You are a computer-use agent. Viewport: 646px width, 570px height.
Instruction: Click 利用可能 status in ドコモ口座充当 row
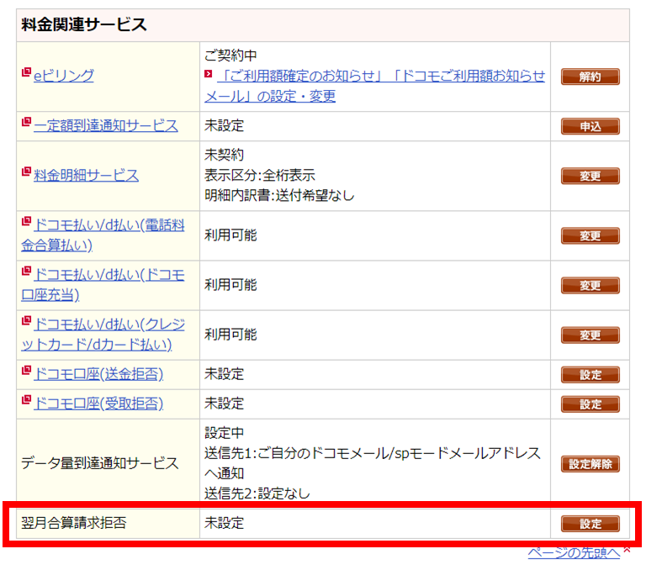point(230,285)
